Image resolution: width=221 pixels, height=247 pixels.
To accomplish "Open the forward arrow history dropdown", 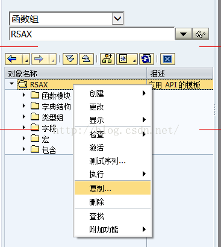I will pos(53,59).
